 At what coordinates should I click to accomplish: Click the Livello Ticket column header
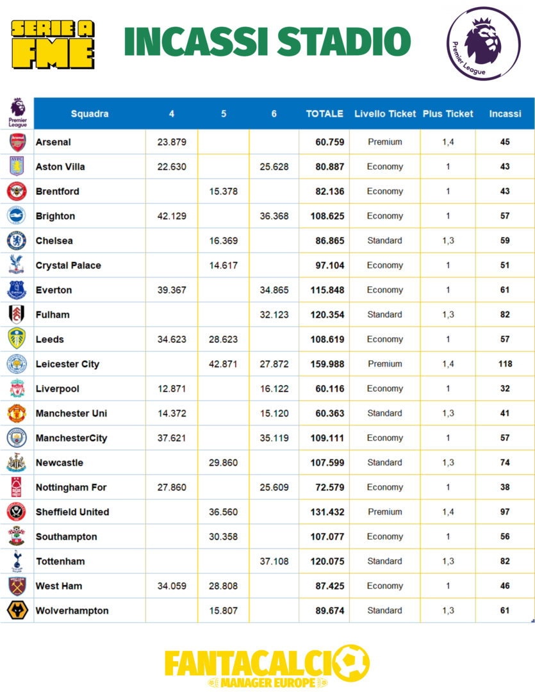(385, 114)
